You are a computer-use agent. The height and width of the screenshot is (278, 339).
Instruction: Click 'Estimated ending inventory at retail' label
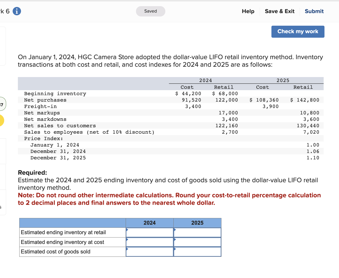coord(63,233)
